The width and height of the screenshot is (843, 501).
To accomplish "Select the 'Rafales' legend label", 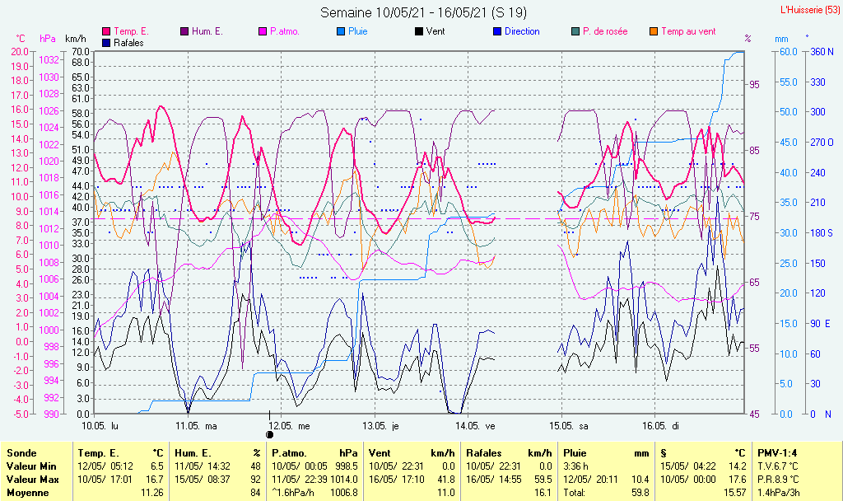I will click(128, 43).
